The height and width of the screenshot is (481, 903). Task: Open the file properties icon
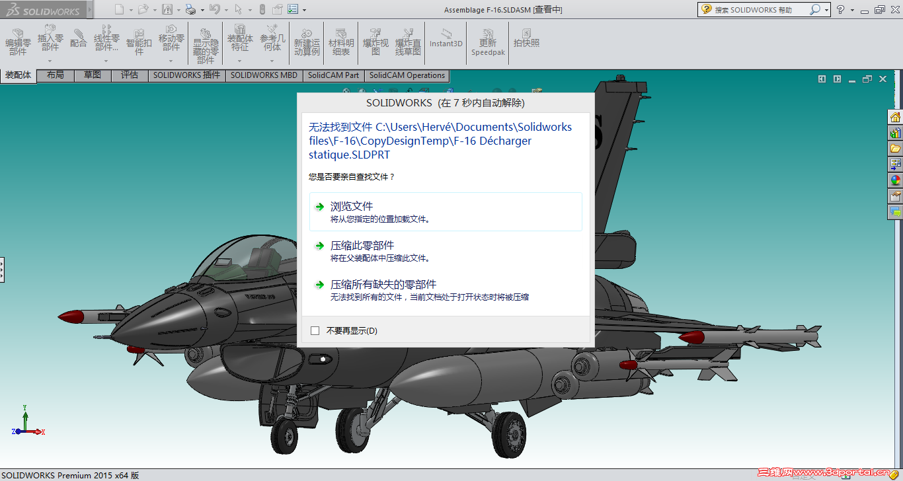[278, 10]
